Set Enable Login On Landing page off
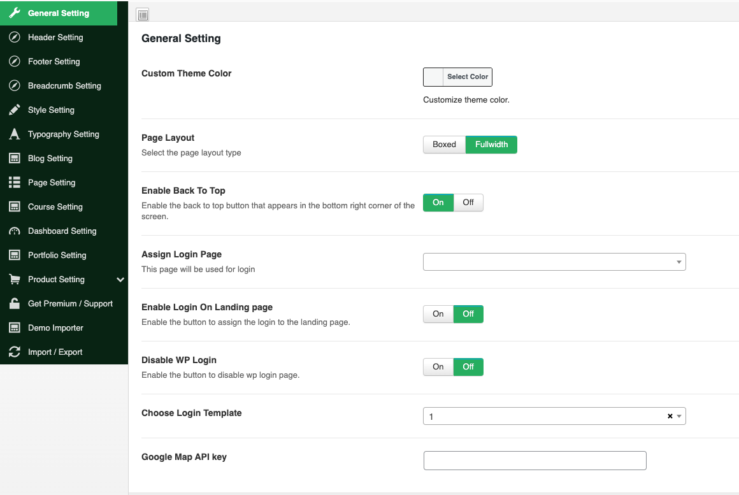 click(x=468, y=314)
